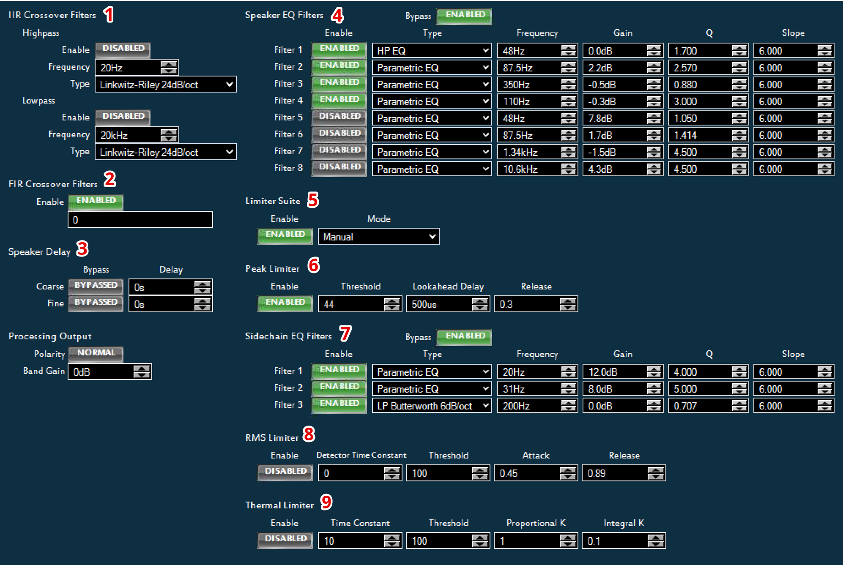Image resolution: width=843 pixels, height=565 pixels.
Task: Toggle Speaker EQ Filters Bypass
Action: click(x=464, y=16)
